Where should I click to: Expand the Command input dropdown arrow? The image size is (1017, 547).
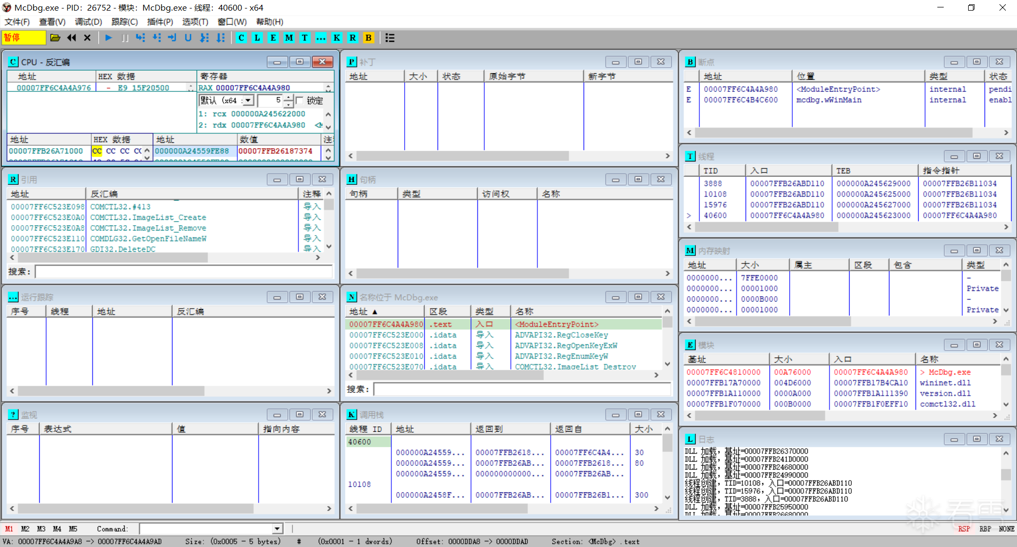click(277, 529)
